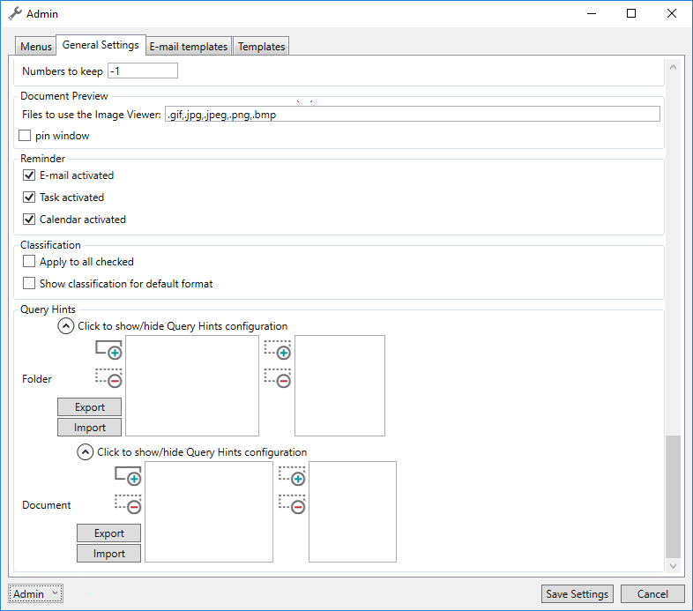Click the remove icon for Document's first hint list
The image size is (693, 611).
[x=128, y=504]
